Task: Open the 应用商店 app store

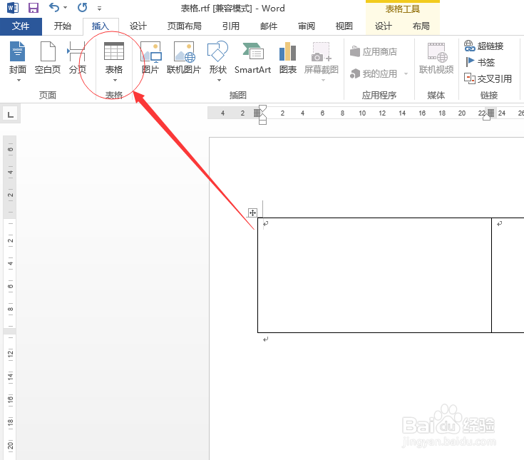Action: point(374,52)
